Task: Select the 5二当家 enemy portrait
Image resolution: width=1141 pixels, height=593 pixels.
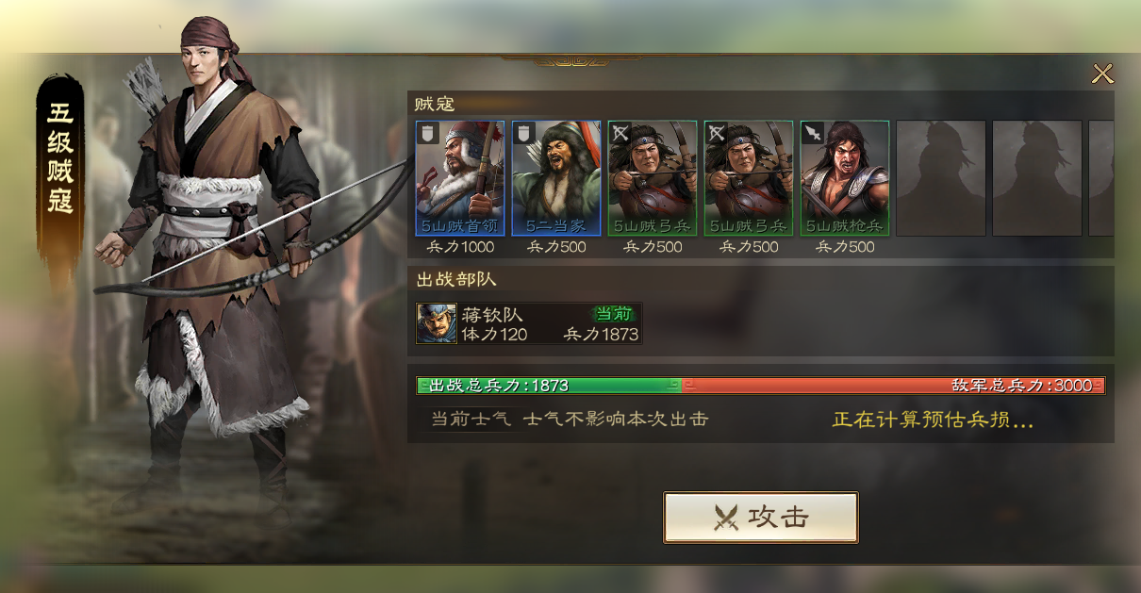Action: [556, 178]
